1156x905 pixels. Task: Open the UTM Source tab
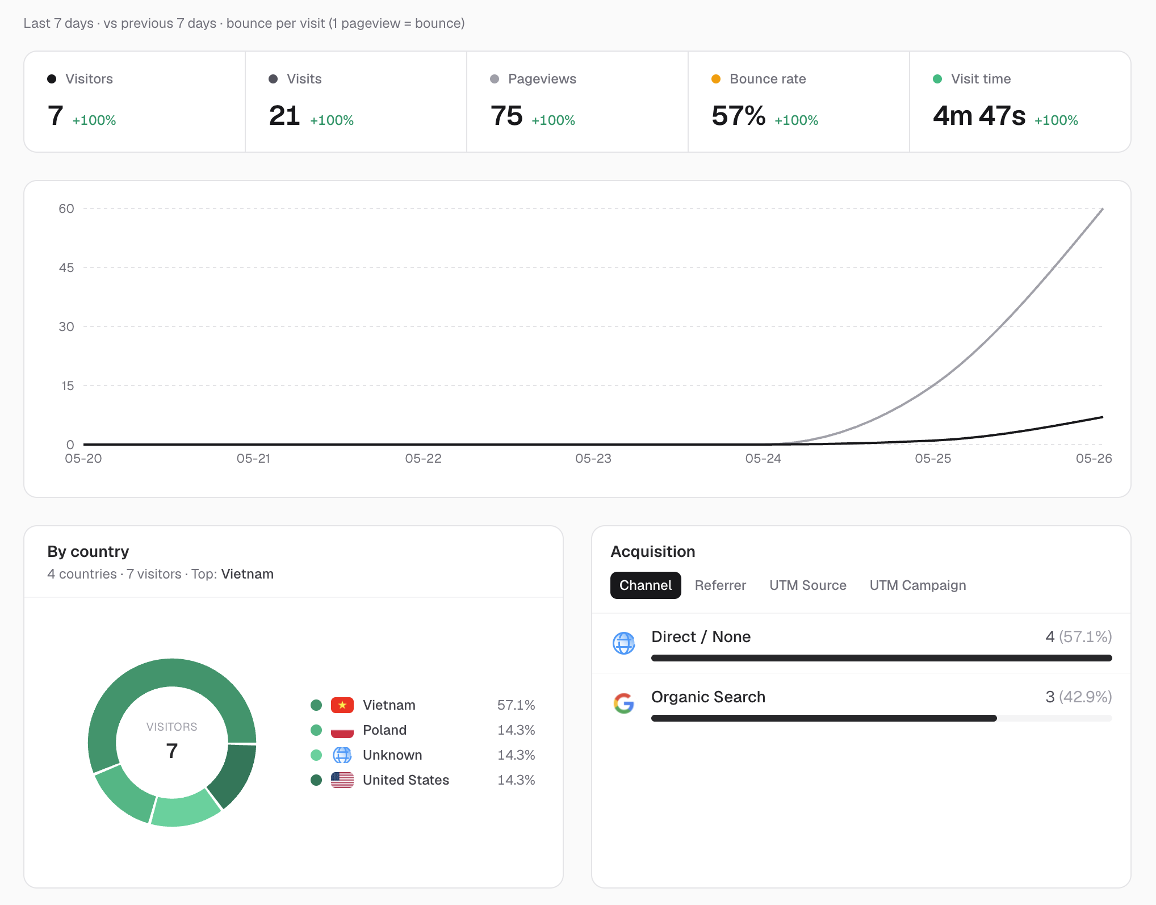(807, 585)
